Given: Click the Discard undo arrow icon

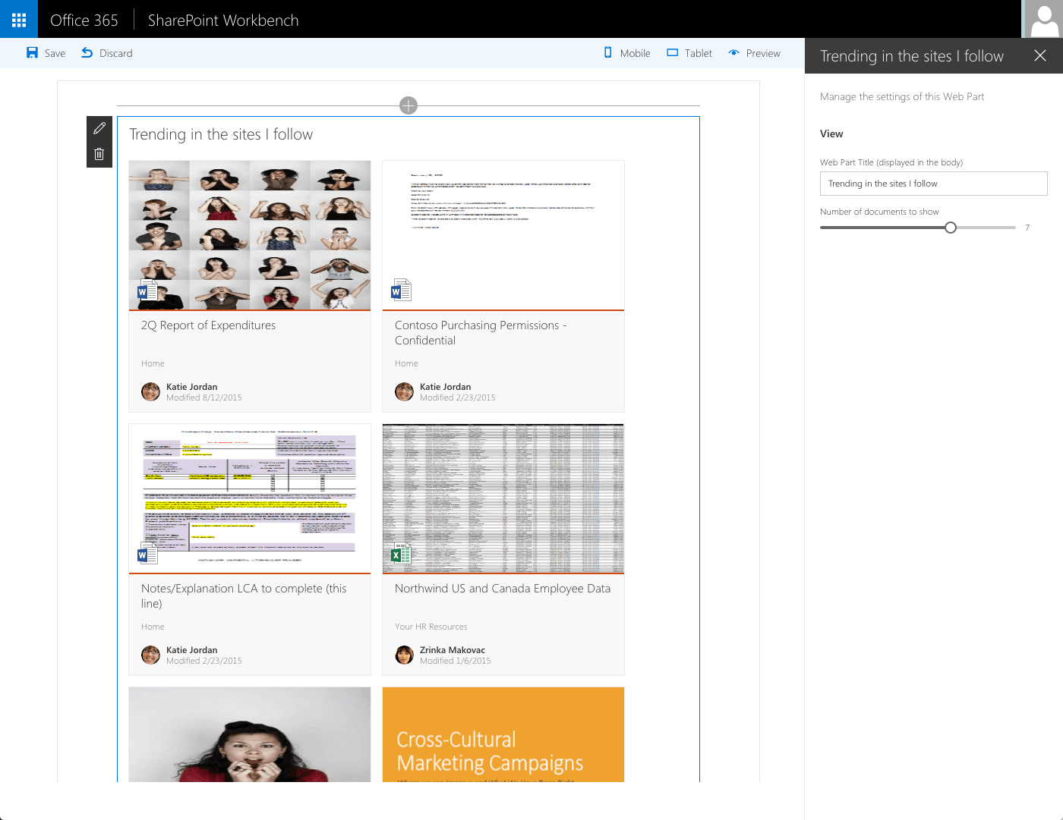Looking at the screenshot, I should click(87, 53).
